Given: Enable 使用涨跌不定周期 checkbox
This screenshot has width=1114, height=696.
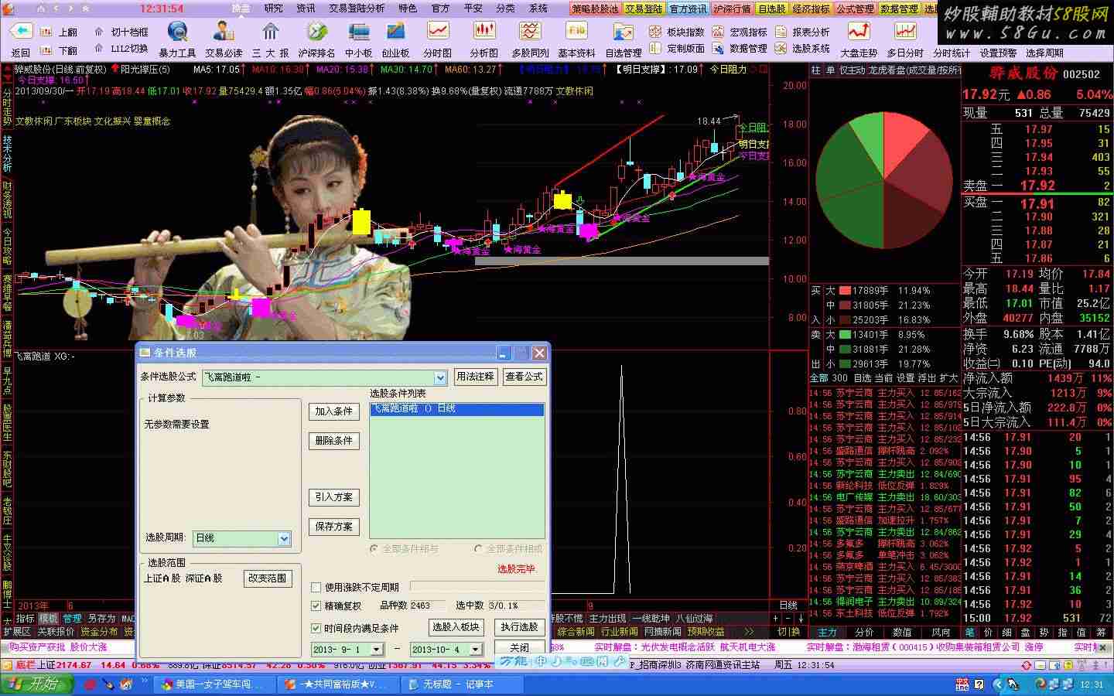Looking at the screenshot, I should point(316,588).
